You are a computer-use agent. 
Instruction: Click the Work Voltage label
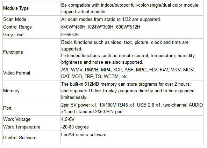(x=17, y=119)
